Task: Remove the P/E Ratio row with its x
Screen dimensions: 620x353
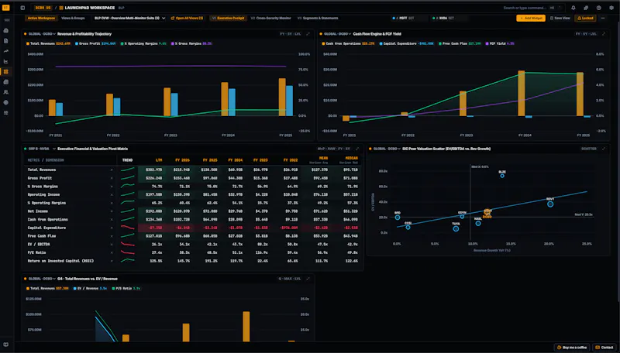Action: [112, 252]
